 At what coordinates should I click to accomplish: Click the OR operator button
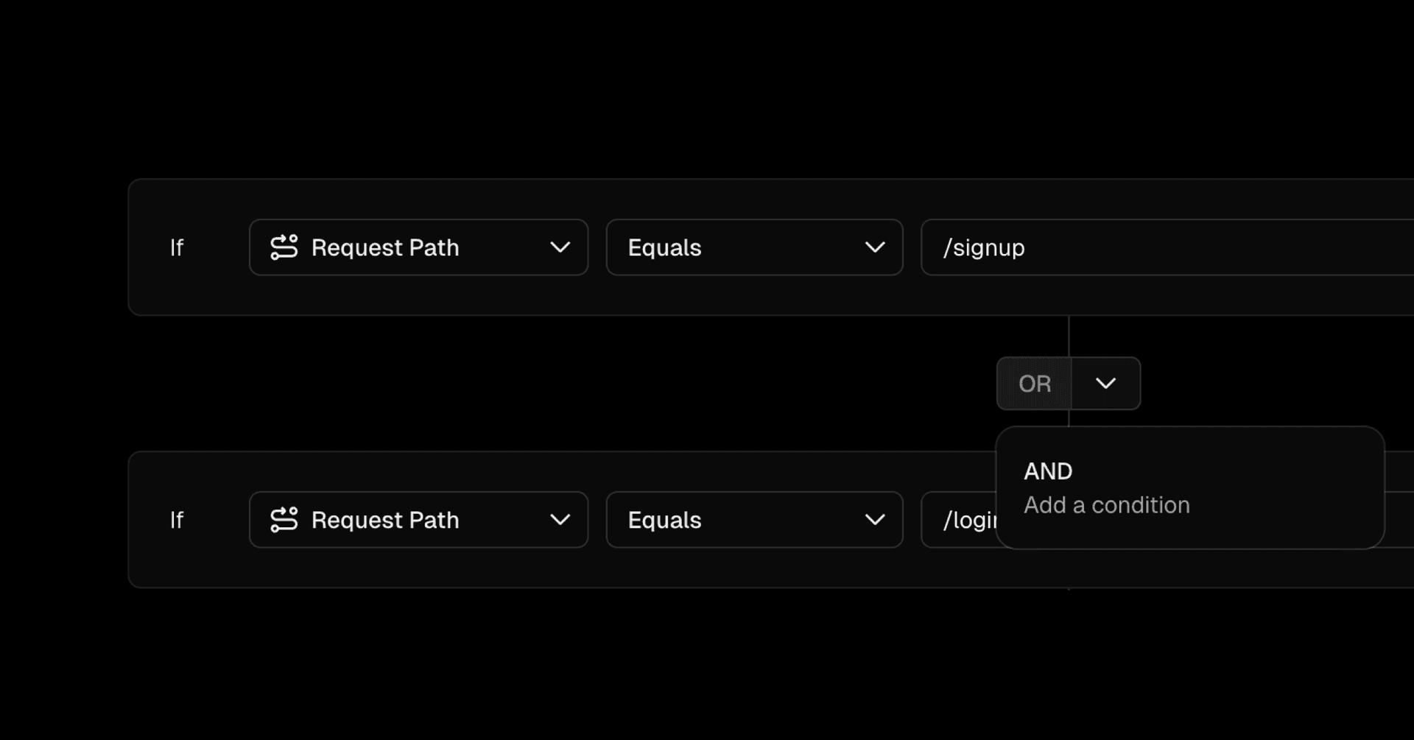pos(1034,384)
